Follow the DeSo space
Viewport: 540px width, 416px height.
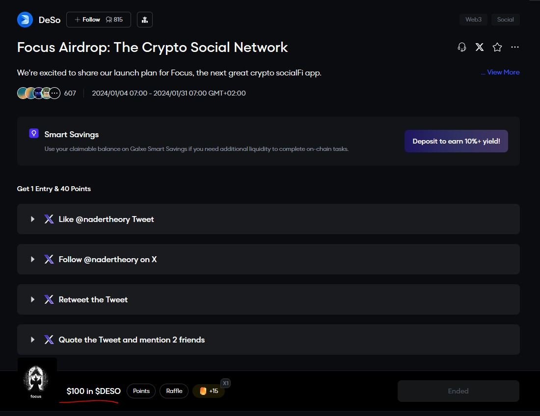87,20
